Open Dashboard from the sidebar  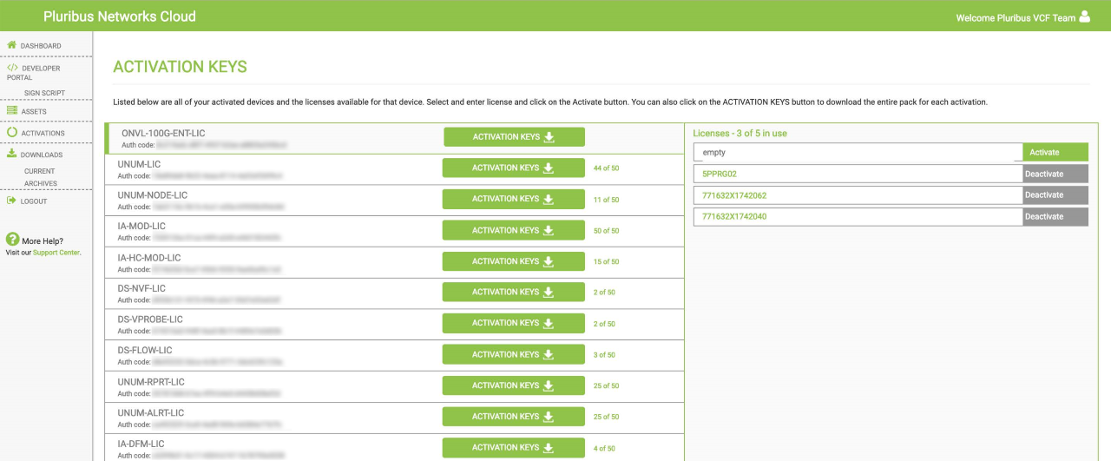pos(41,45)
